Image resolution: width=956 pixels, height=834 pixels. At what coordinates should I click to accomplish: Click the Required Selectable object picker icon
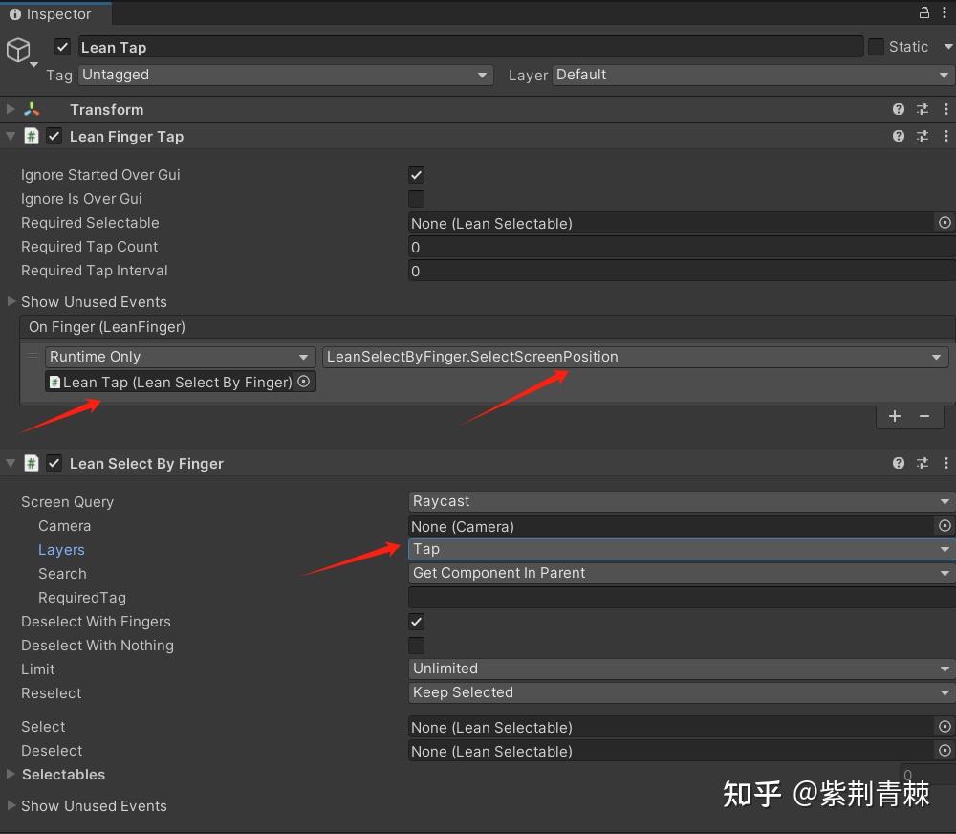pyautogui.click(x=945, y=223)
